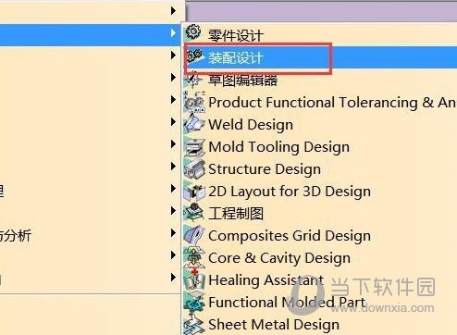Select the highlighted 装配设计 menu entry
Viewport: 457px width, 335px height.
tap(320, 57)
